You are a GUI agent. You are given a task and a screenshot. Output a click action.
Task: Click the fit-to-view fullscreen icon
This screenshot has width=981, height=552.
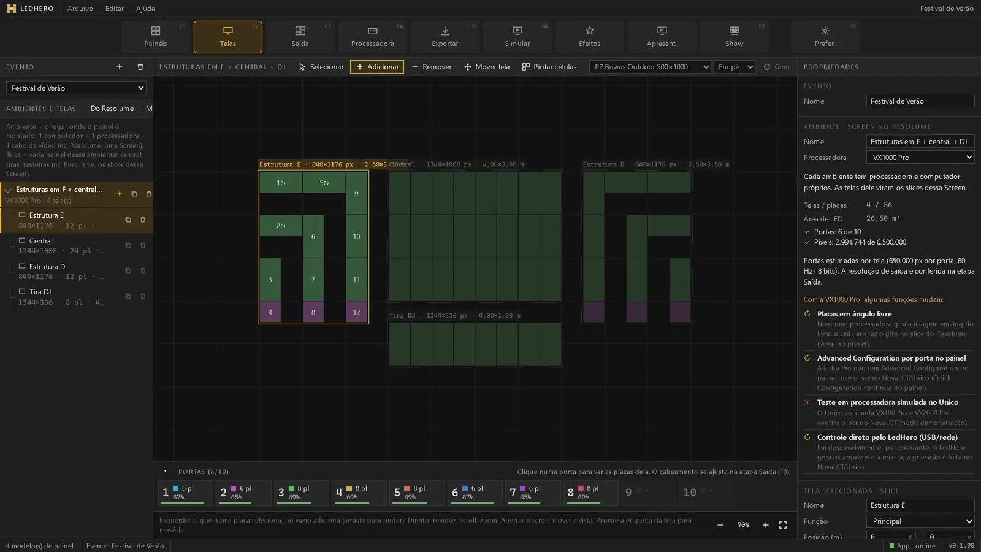click(x=783, y=525)
